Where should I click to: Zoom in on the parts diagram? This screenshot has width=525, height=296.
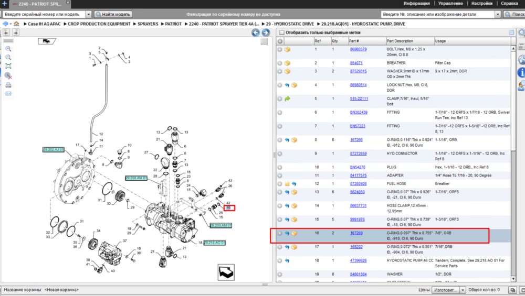coord(8,49)
